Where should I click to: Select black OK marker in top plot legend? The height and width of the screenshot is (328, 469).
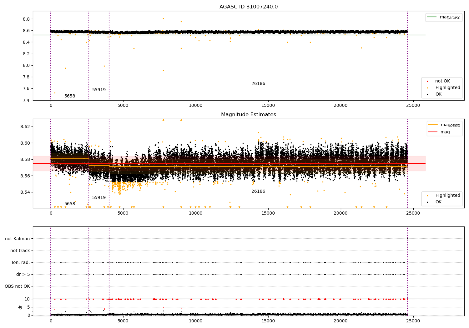(x=427, y=95)
